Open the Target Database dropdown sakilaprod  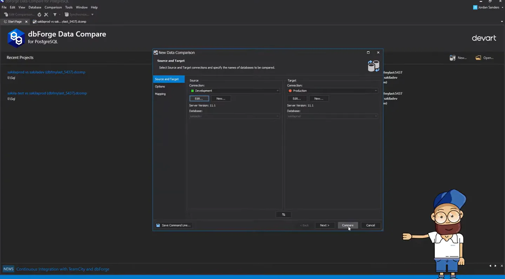pos(332,116)
